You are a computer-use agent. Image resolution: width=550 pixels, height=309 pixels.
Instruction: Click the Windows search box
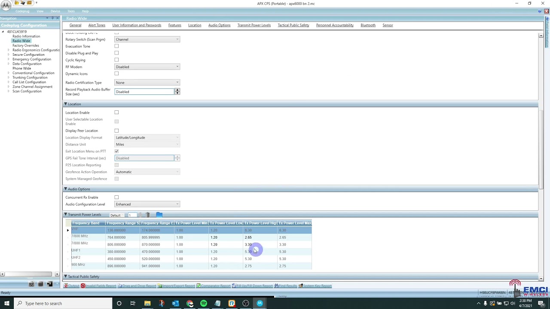(x=63, y=303)
